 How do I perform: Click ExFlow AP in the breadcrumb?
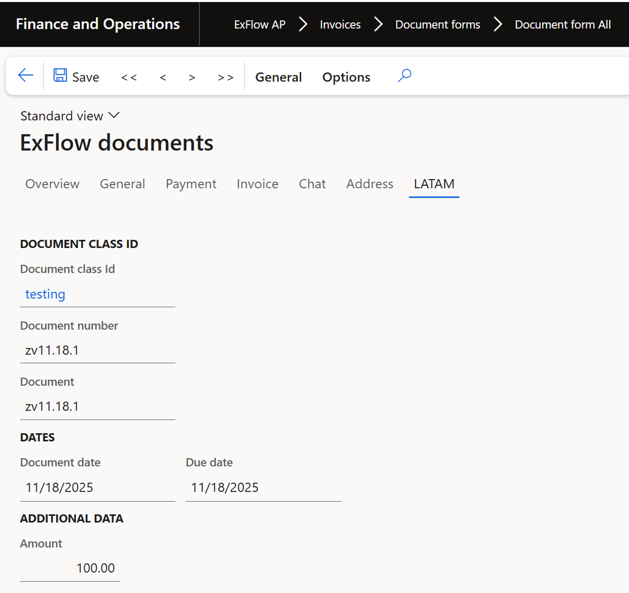[260, 24]
